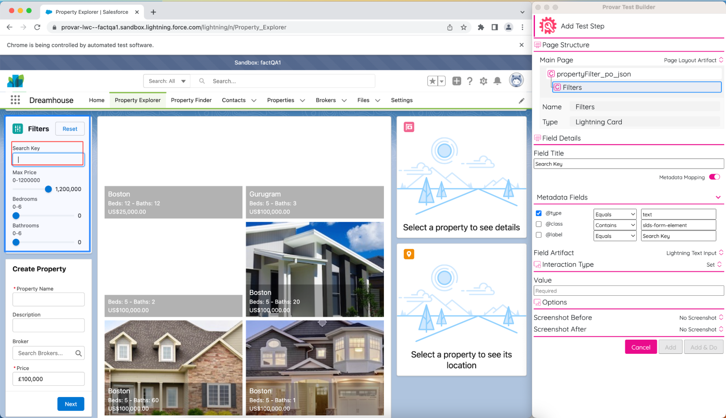Expand the Brokers nav menu chevron
Screen dimensions: 726x418
click(344, 101)
